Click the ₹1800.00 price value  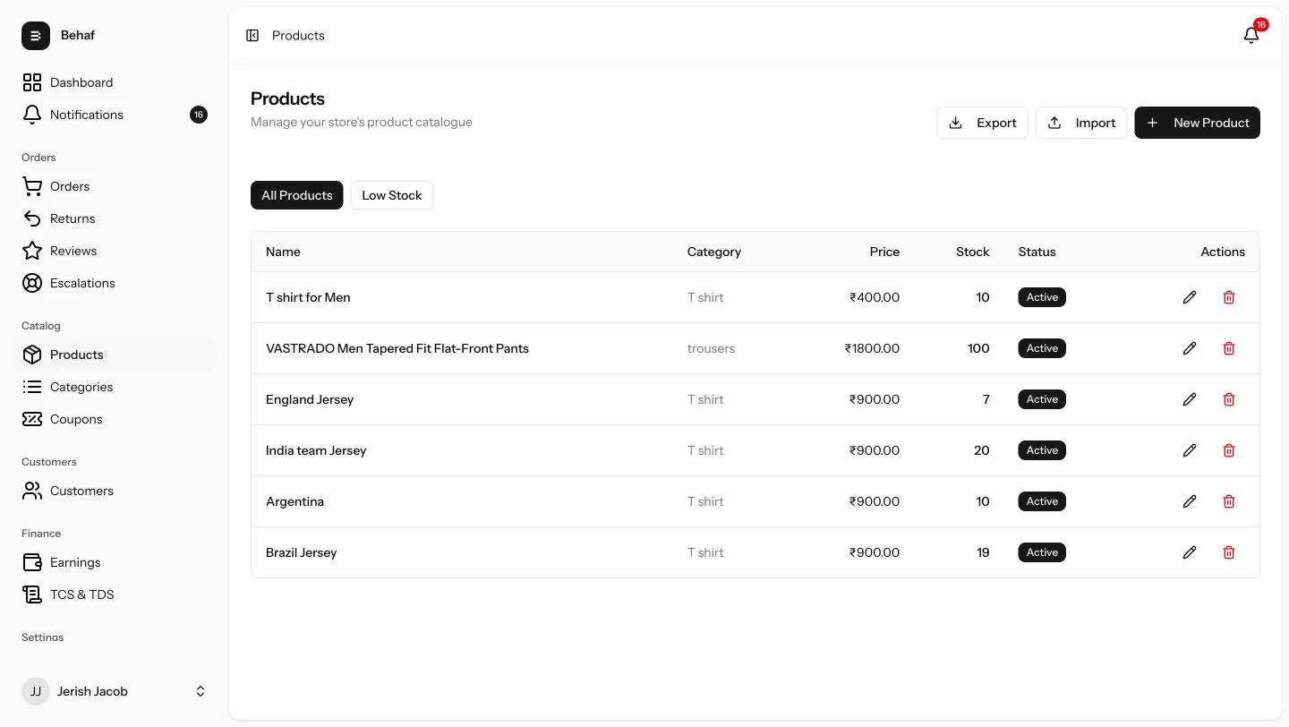click(x=872, y=348)
